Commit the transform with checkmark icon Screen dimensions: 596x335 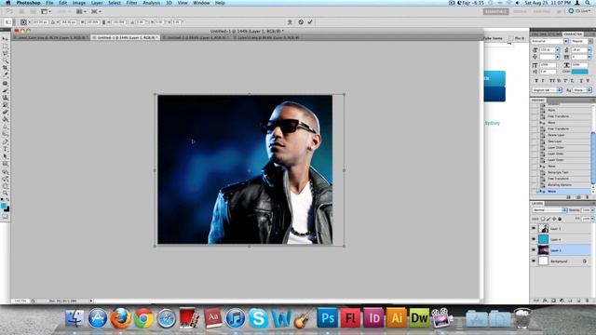(x=310, y=22)
